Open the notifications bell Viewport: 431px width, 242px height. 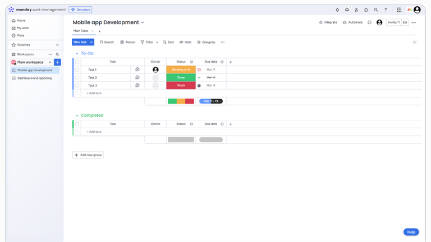337,10
